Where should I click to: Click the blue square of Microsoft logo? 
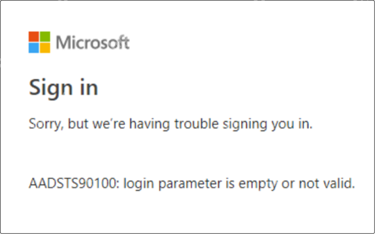coord(33,48)
